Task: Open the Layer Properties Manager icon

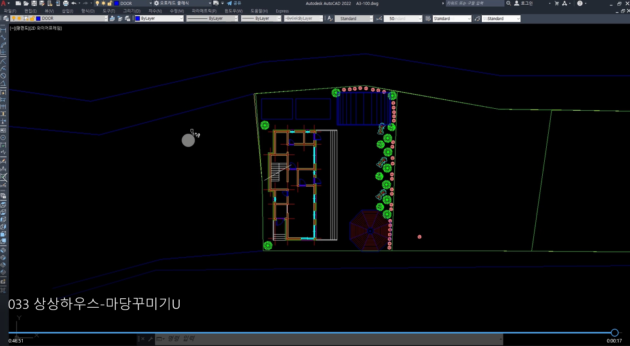Action: click(5, 18)
